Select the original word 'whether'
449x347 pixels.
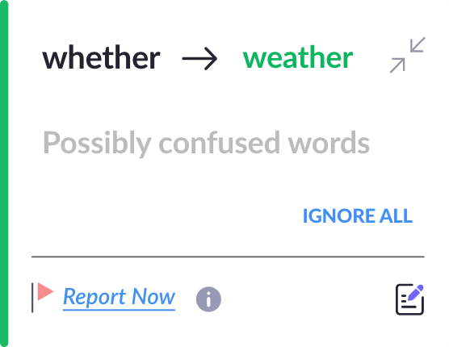pyautogui.click(x=101, y=57)
